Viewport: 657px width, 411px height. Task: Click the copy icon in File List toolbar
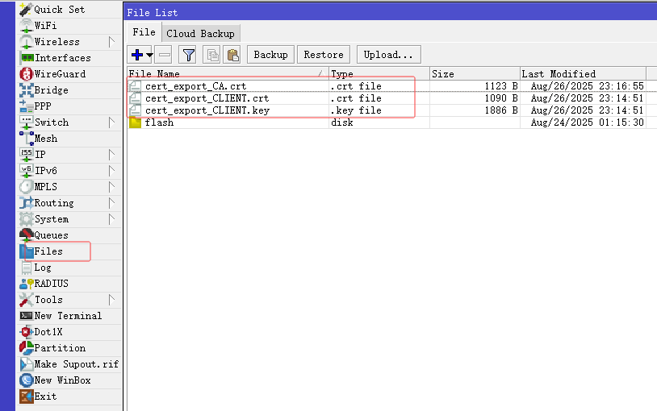[x=212, y=55]
